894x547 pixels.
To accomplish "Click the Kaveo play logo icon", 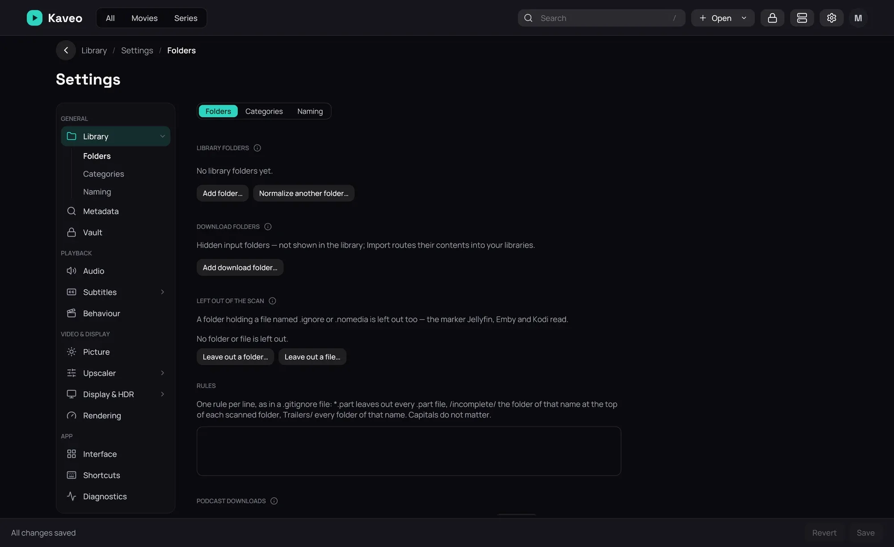I will coord(34,18).
